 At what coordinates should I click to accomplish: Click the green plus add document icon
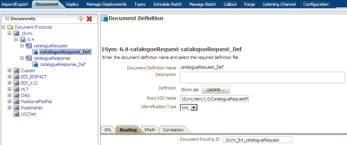(81, 19)
